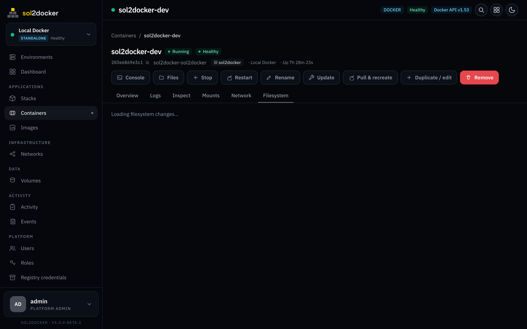Screen dimensions: 527x329
Task: Toggle dark mode moon icon
Action: pyautogui.click(x=512, y=10)
